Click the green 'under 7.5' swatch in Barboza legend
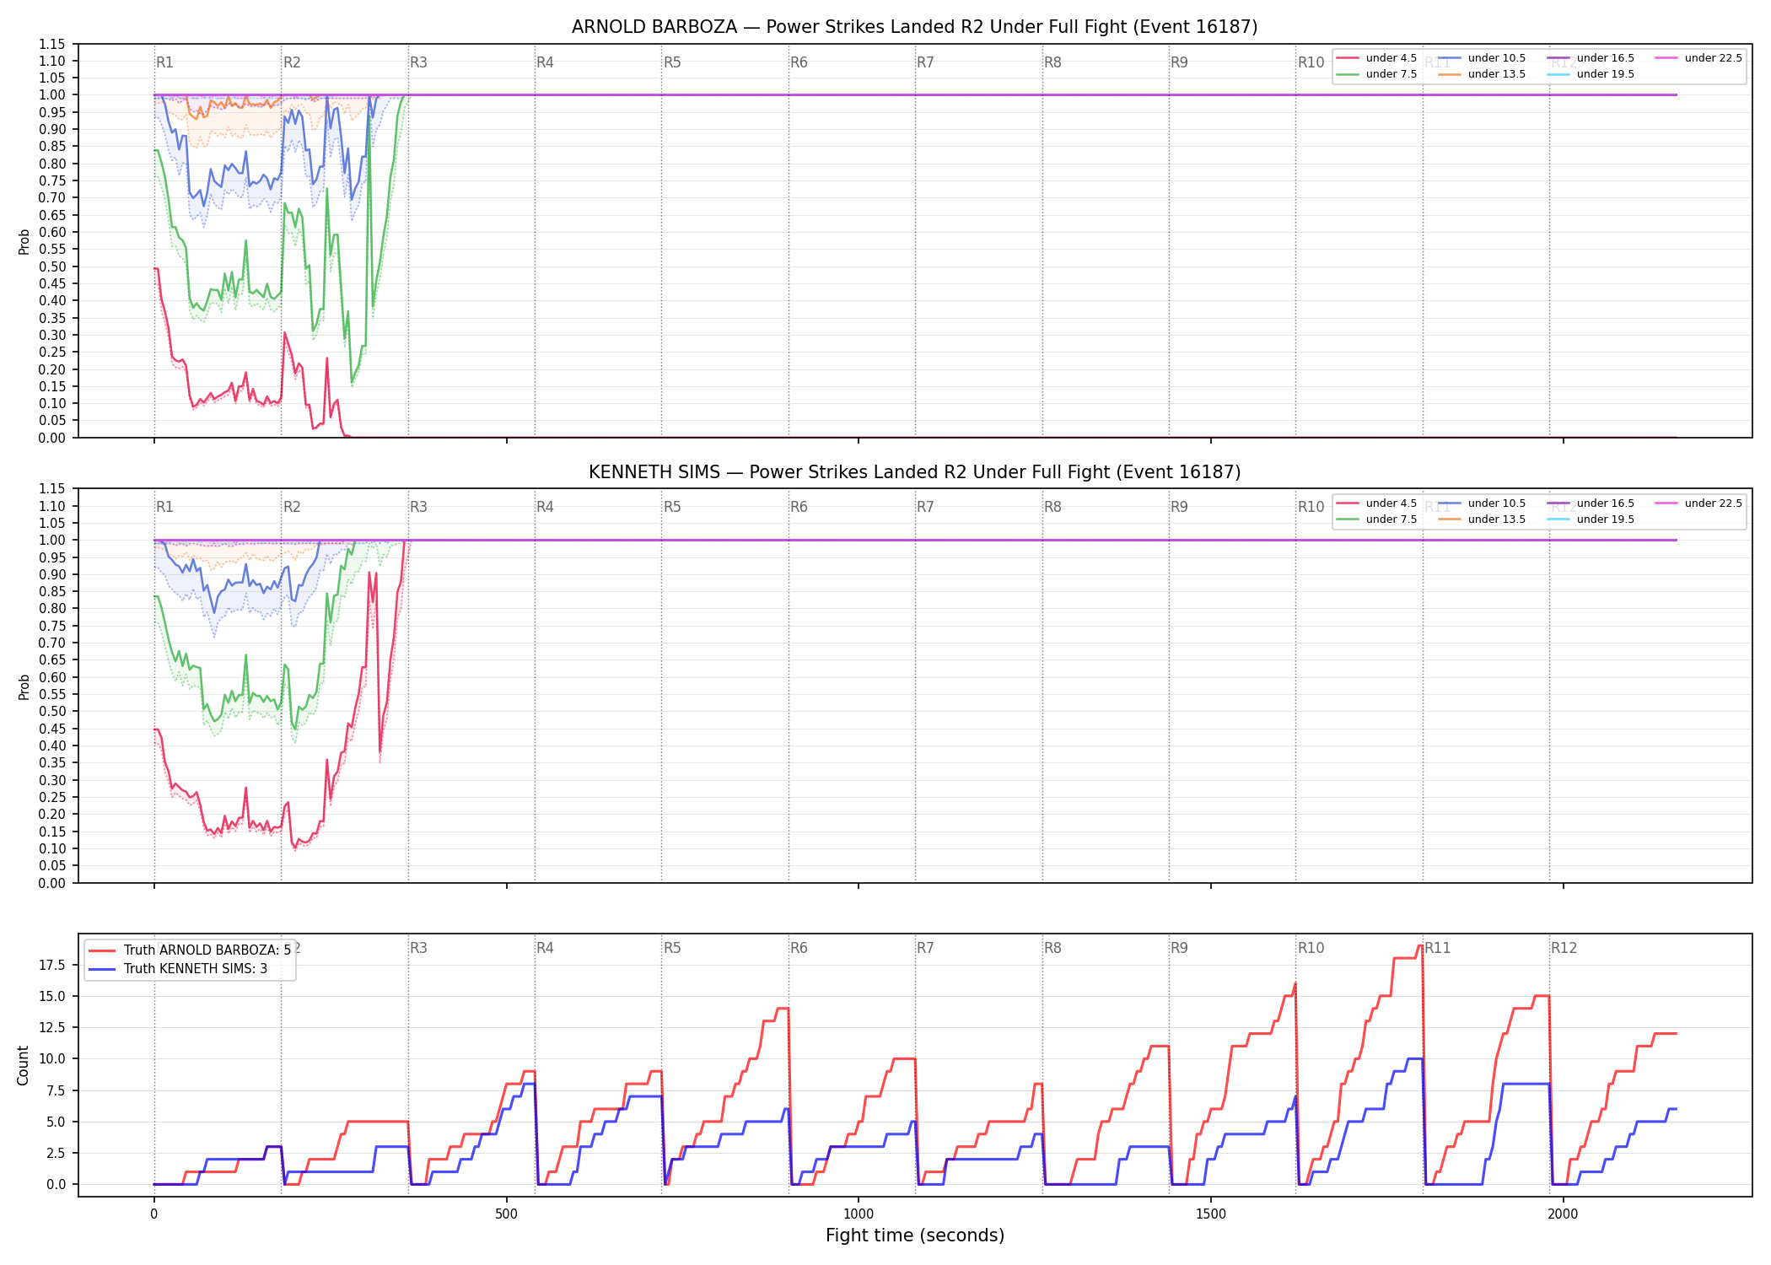The image size is (1771, 1265). 1348,74
